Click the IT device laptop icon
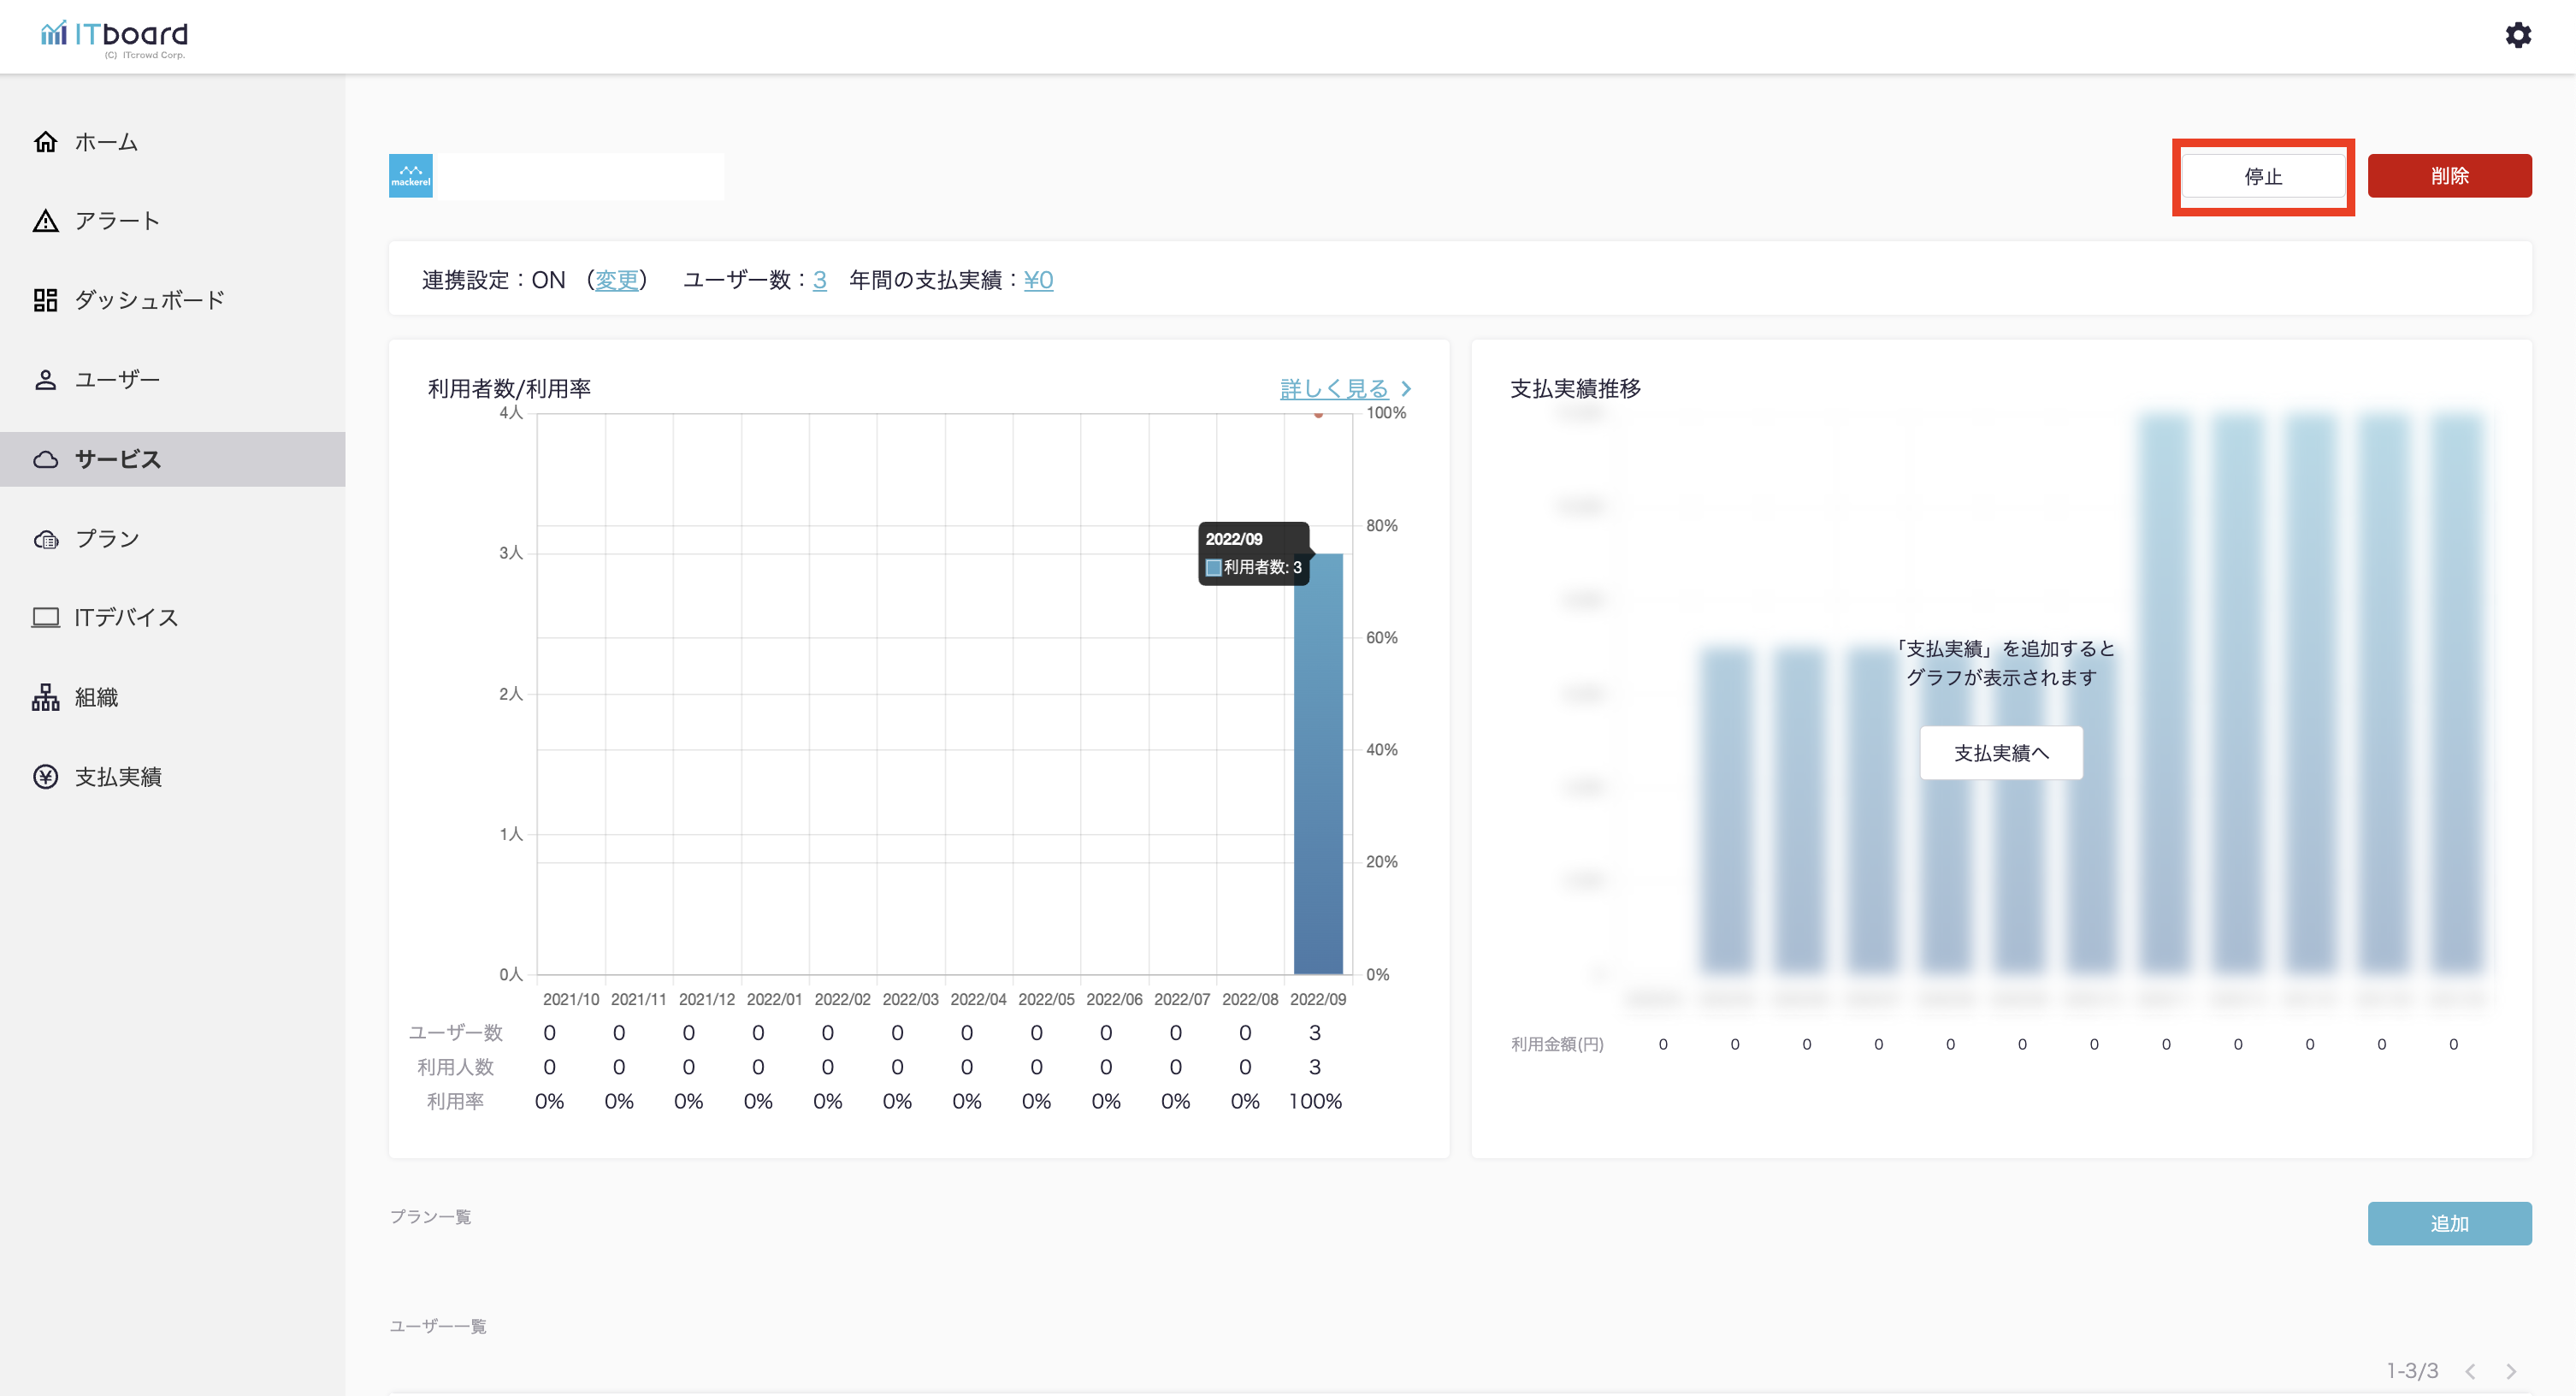This screenshot has height=1396, width=2576. (45, 618)
